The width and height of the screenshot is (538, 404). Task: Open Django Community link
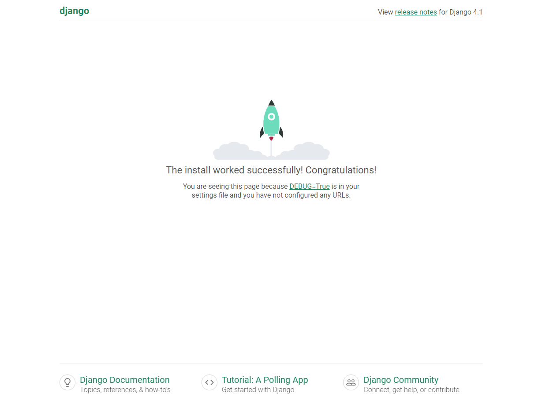point(401,380)
